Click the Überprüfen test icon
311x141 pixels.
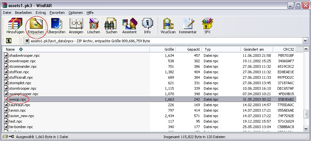point(56,26)
